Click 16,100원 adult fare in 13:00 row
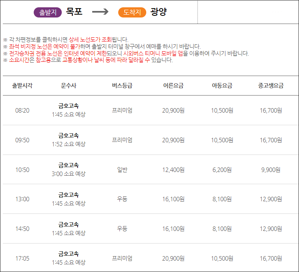 click(173, 199)
